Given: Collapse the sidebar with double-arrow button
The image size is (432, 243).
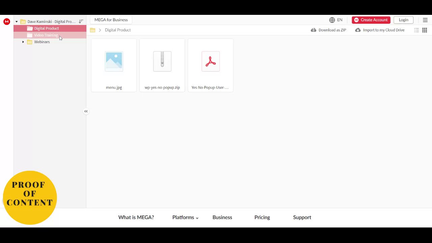Looking at the screenshot, I should 86,111.
